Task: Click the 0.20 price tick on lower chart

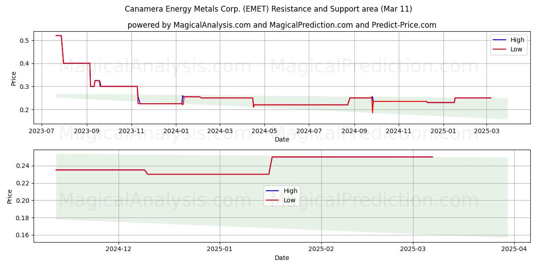Action: pyautogui.click(x=22, y=201)
